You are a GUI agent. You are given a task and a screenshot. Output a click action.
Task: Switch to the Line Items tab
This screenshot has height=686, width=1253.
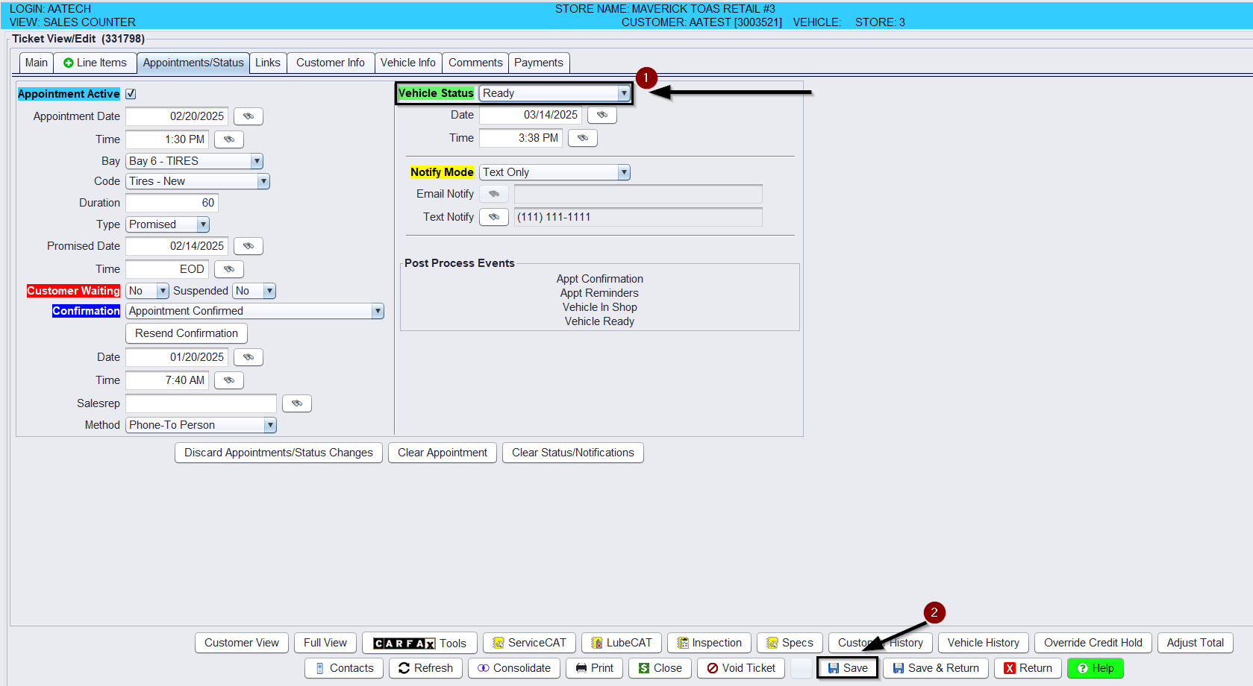click(95, 63)
